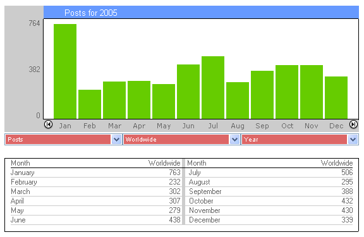This screenshot has width=364, height=237.
Task: Select the Oct bar in the chart
Action: pos(287,92)
